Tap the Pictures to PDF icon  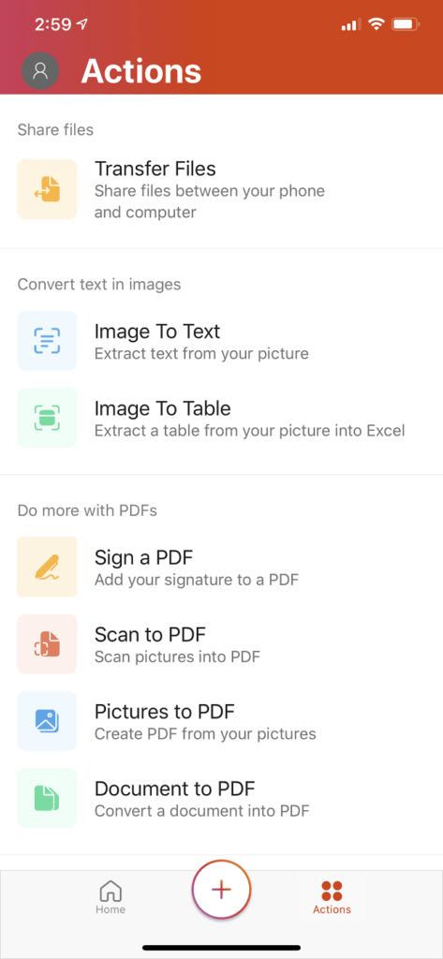(47, 721)
